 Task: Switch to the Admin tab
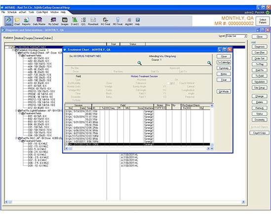tap(48, 38)
